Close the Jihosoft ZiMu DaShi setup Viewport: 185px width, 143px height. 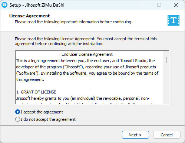pos(176,5)
